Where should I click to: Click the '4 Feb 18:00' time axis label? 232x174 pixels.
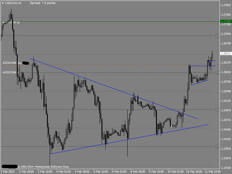pos(82,172)
